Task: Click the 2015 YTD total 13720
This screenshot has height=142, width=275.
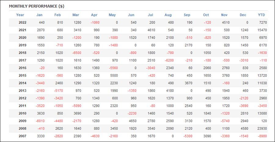Action: coord(263,76)
